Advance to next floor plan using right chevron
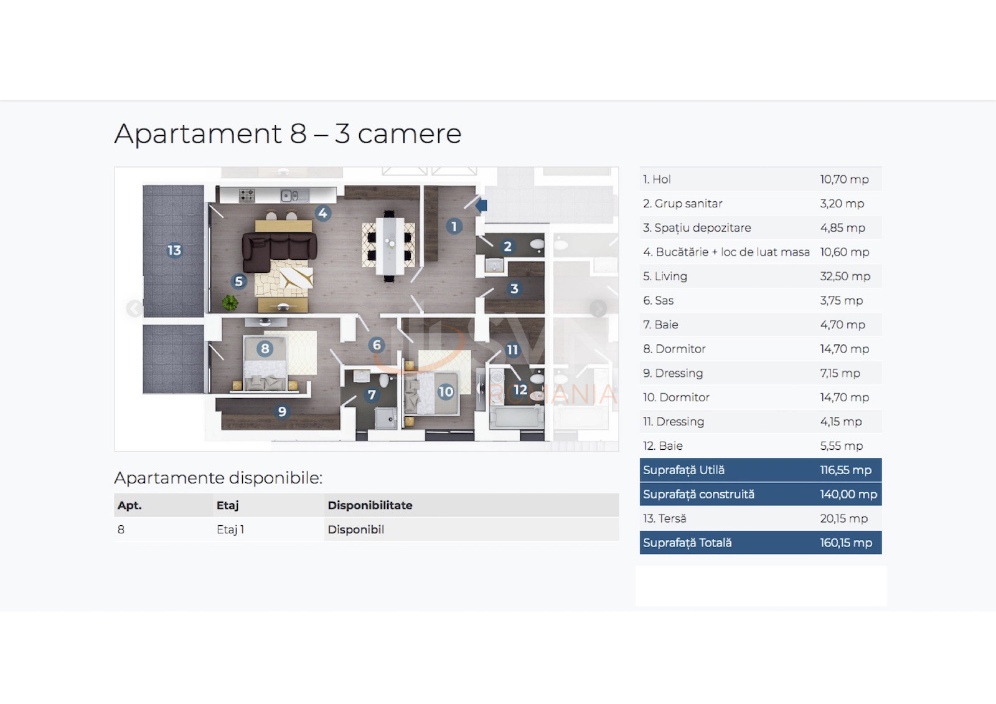 click(599, 308)
